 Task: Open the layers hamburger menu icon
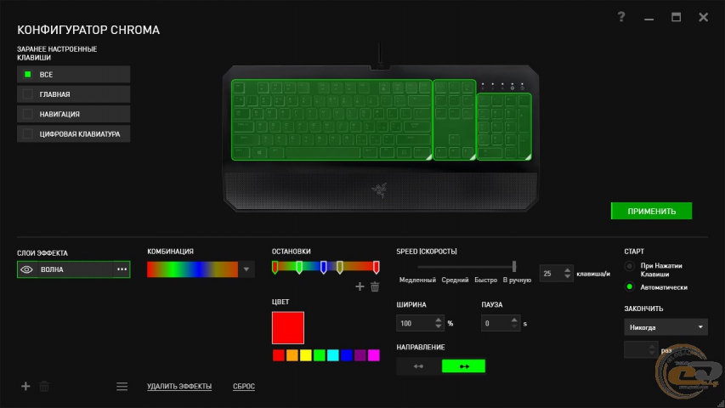122,386
